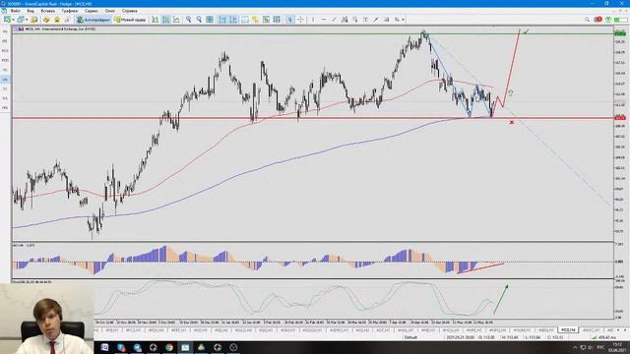This screenshot has width=630, height=354.
Task: Switch to the #ICE,H4 chart tab
Action: click(568, 330)
